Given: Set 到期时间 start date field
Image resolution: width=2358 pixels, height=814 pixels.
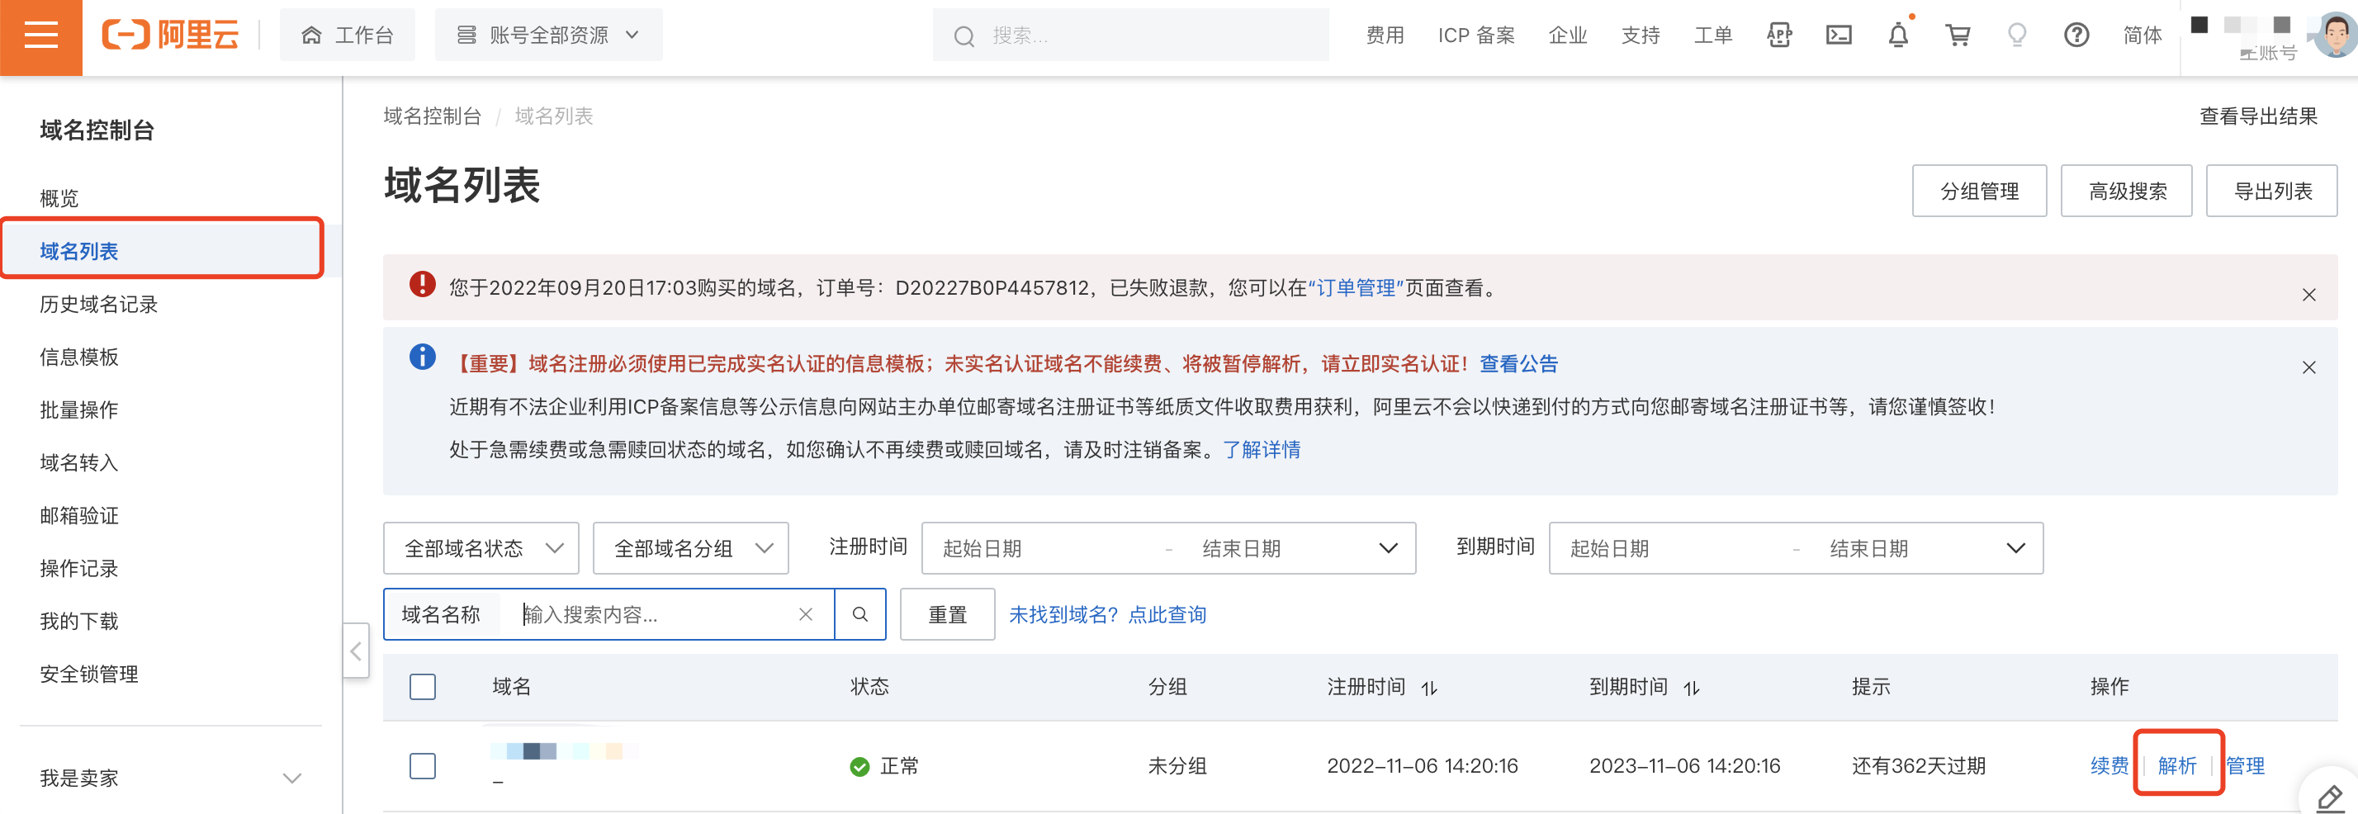Looking at the screenshot, I should pyautogui.click(x=1670, y=548).
